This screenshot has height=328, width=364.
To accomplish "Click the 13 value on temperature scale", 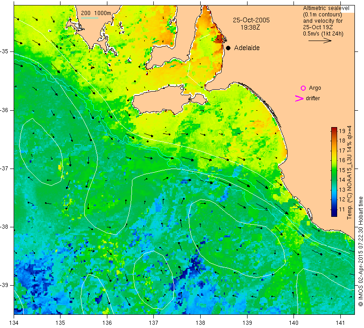I will pos(342,190).
